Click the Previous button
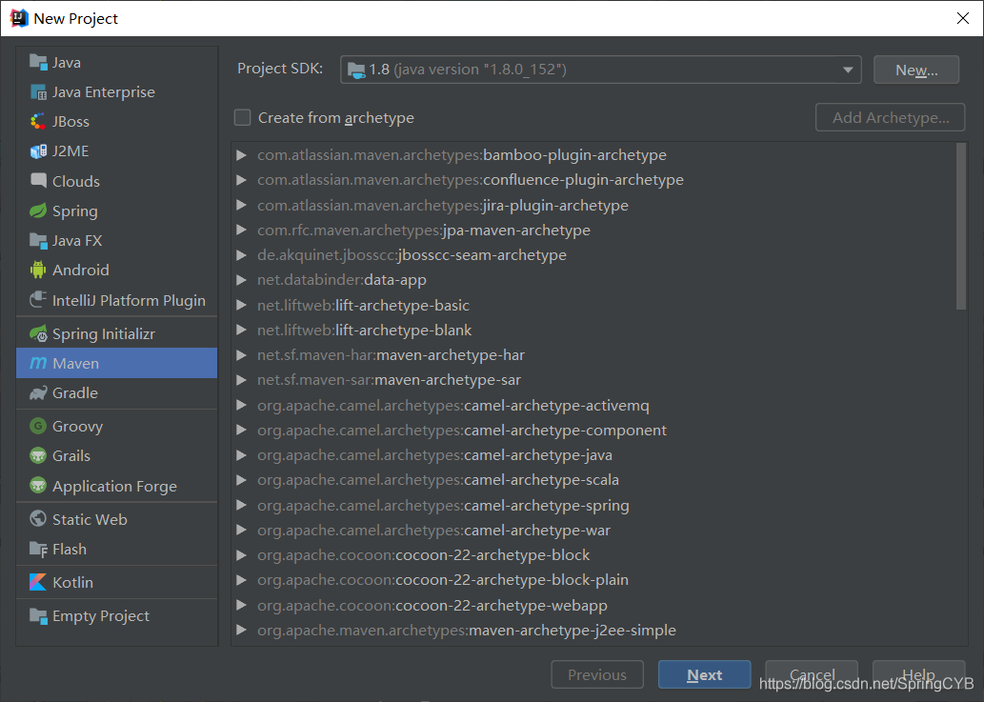Screen dimensions: 984x702 click(597, 674)
